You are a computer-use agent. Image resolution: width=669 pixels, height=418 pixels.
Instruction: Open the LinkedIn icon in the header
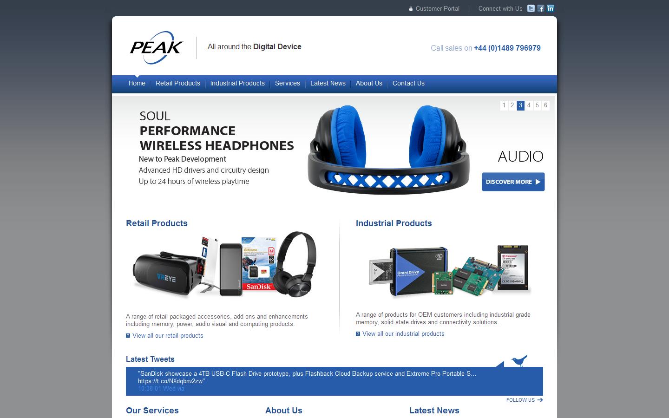[551, 8]
